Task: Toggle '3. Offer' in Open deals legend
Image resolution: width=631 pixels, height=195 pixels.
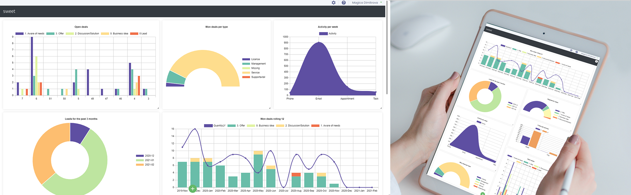Action: pyautogui.click(x=55, y=33)
